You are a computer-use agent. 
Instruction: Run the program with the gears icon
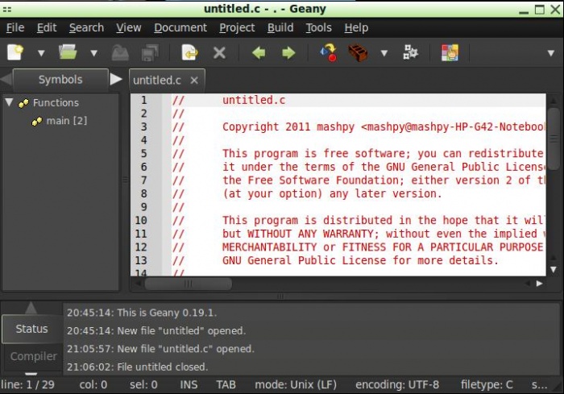pyautogui.click(x=411, y=53)
